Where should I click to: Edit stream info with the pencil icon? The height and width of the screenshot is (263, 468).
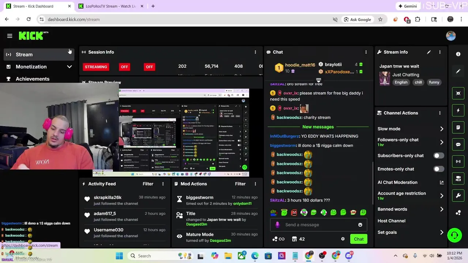click(x=429, y=52)
